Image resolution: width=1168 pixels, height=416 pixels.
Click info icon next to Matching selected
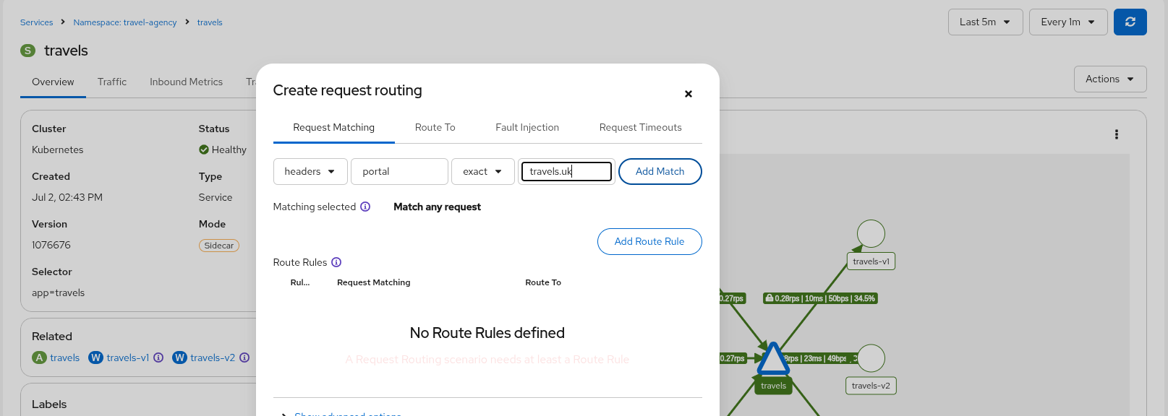tap(365, 207)
